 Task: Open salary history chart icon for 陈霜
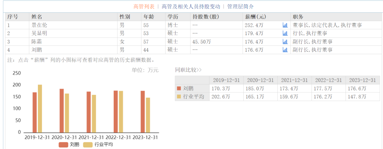coord(285,42)
